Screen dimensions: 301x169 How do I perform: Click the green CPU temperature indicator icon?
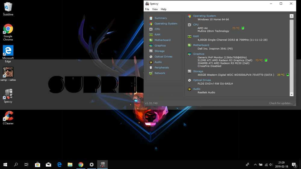pyautogui.click(x=243, y=28)
